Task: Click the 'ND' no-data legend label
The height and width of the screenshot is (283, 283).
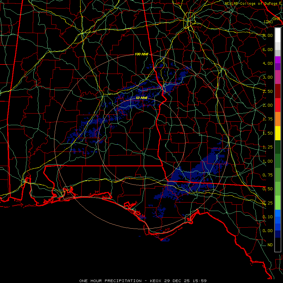Action: click(270, 245)
